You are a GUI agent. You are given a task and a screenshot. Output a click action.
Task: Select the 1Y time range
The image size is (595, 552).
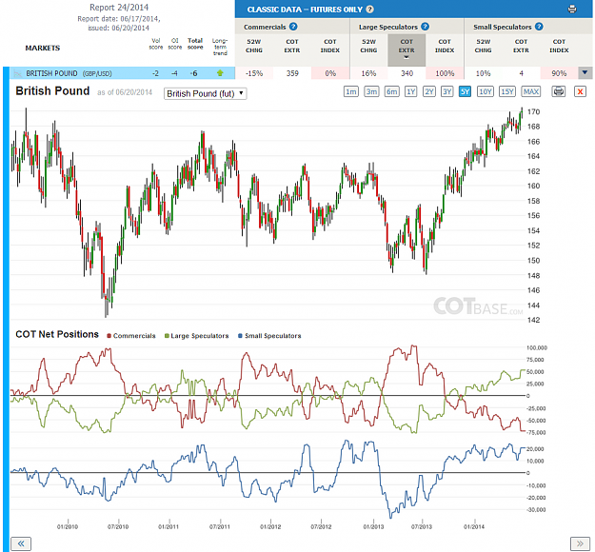(410, 91)
